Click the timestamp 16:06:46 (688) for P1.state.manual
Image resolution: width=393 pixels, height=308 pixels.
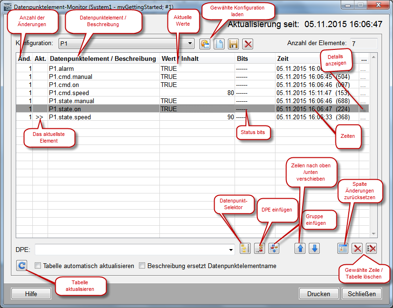[313, 101]
